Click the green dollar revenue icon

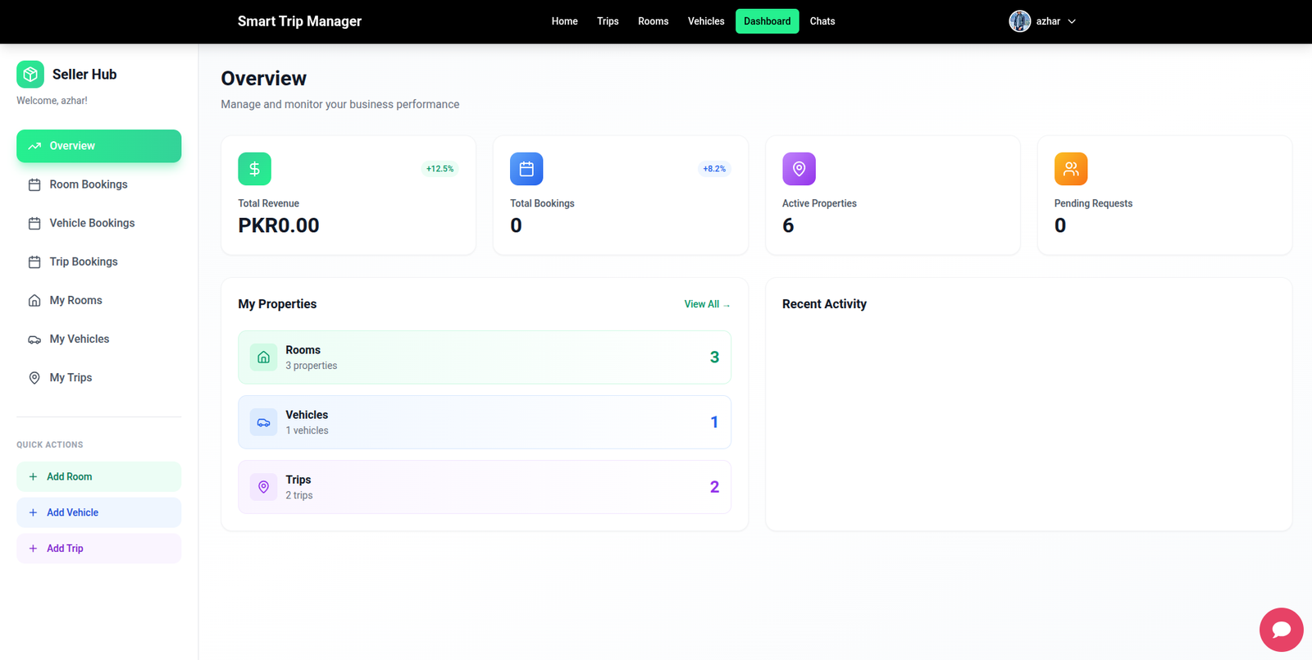point(254,169)
